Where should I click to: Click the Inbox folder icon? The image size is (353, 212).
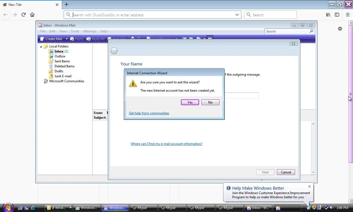click(x=51, y=51)
